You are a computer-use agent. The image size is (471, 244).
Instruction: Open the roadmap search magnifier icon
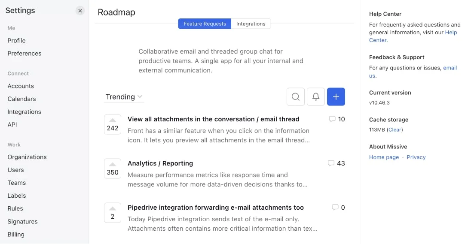(x=296, y=97)
